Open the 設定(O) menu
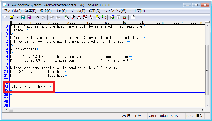212x121 pixels. (x=95, y=11)
